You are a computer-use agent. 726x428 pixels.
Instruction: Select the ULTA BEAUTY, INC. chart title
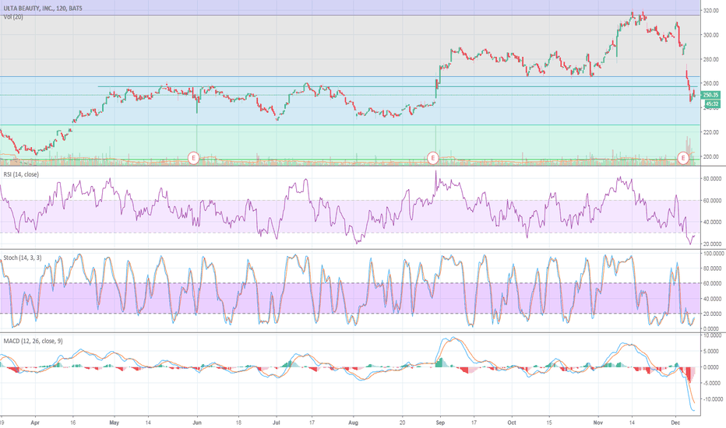(43, 9)
